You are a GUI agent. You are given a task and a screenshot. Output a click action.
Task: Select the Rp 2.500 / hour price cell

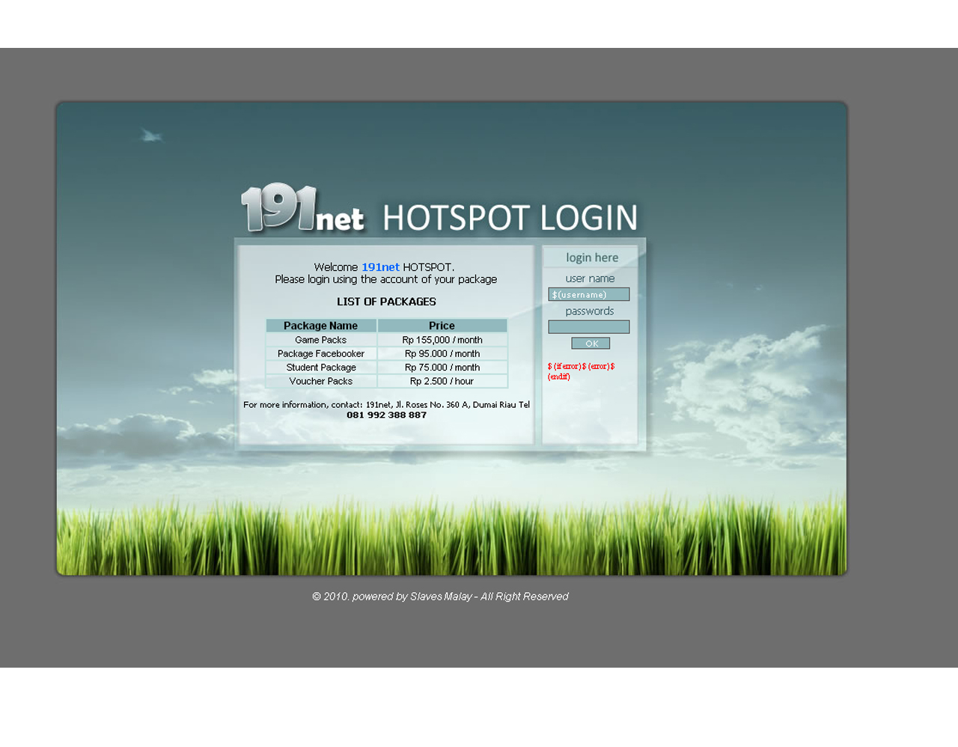pos(442,381)
